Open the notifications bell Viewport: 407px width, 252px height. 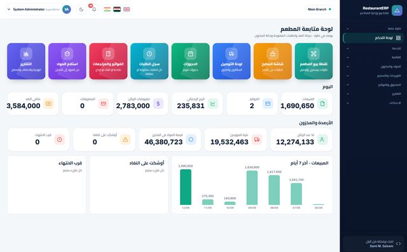pos(94,10)
